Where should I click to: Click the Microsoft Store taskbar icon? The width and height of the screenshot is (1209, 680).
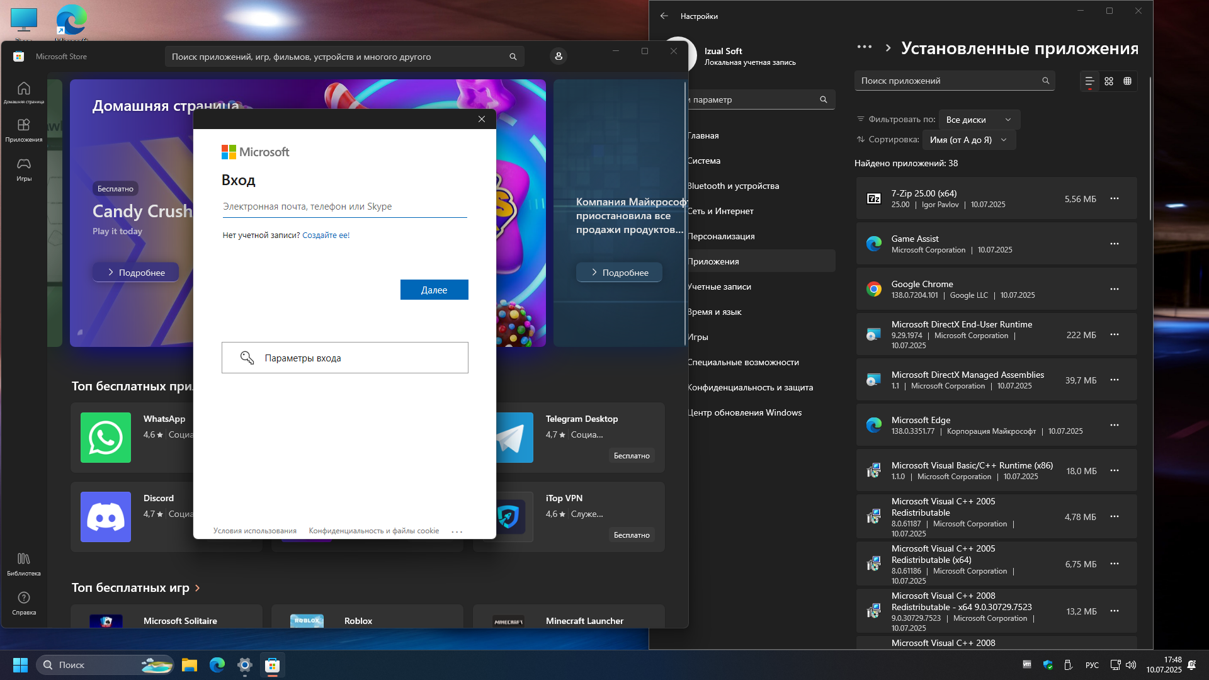click(273, 665)
